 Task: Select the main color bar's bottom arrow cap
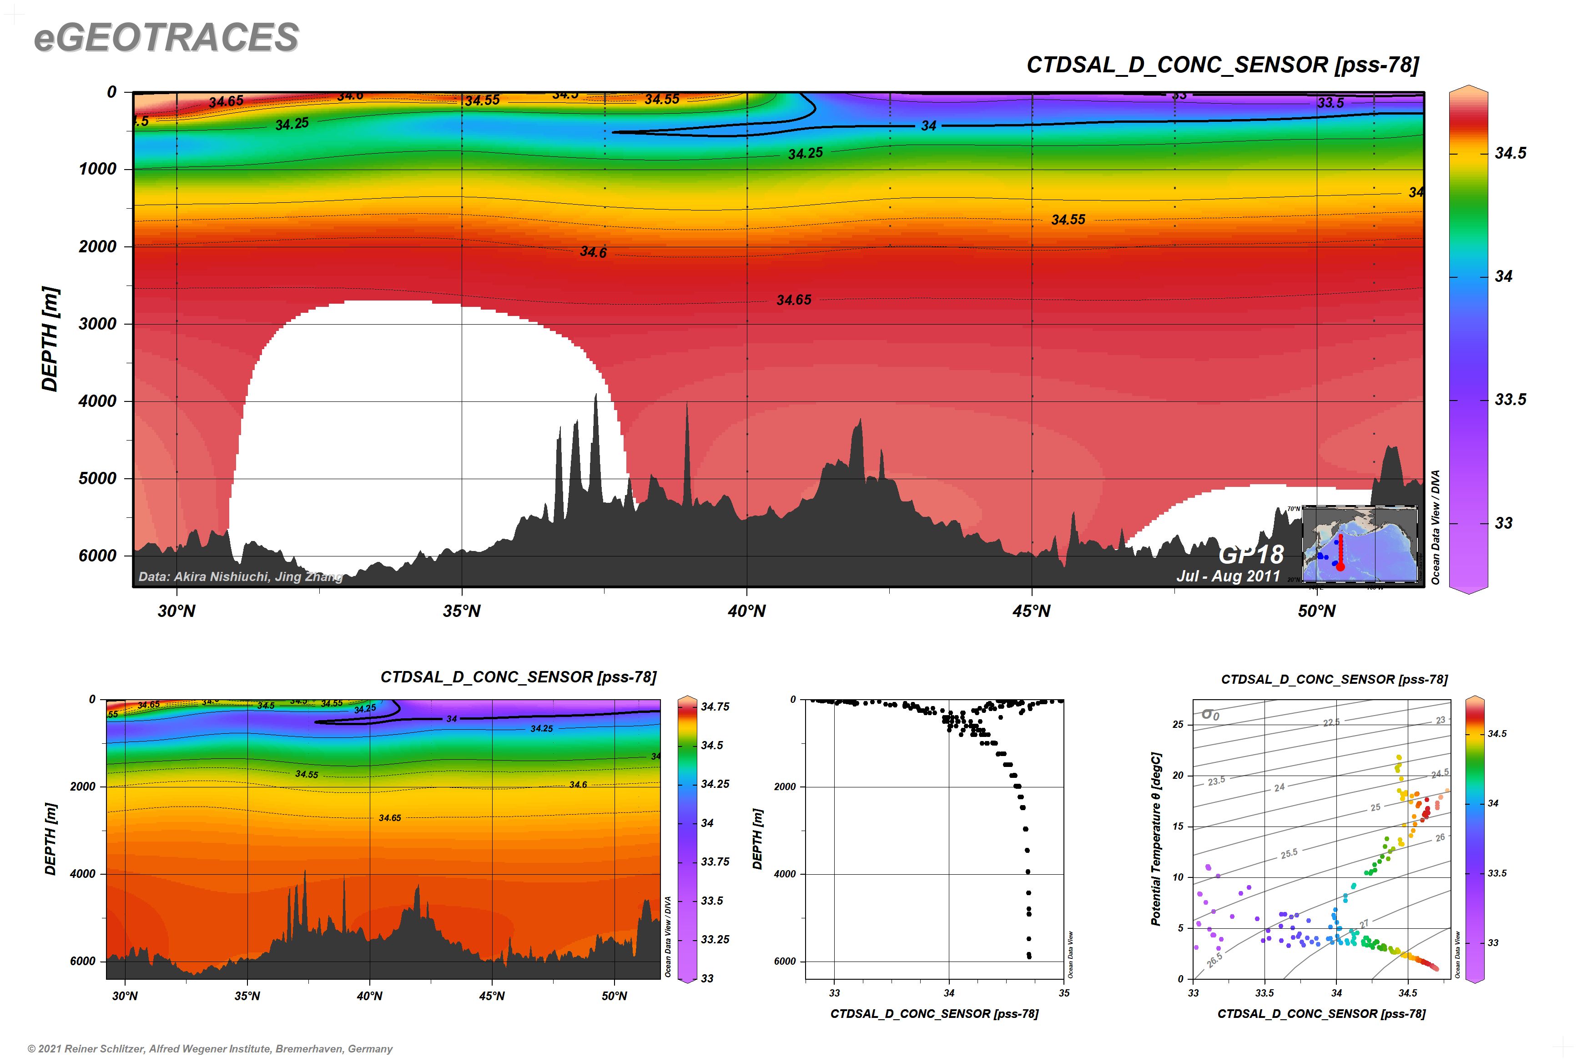1468,589
